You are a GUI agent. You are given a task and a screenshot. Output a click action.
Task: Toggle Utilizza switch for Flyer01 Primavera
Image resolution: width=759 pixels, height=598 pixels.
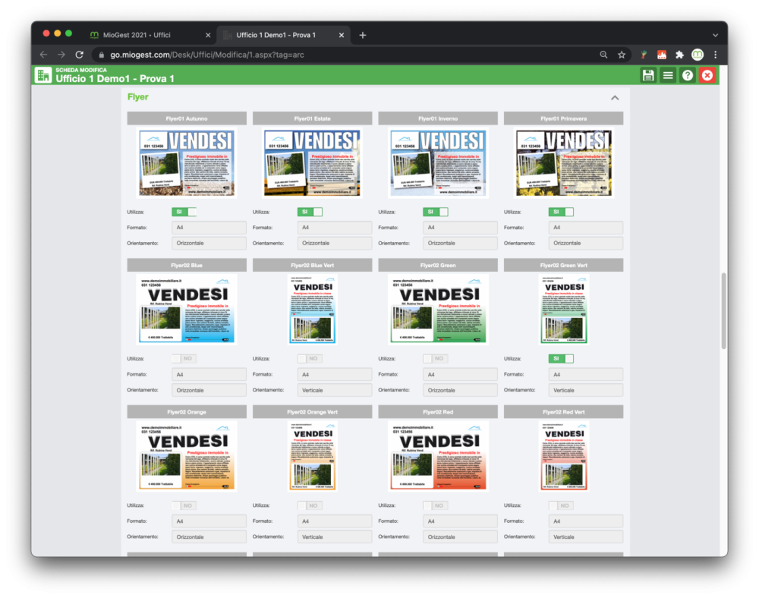coord(561,212)
